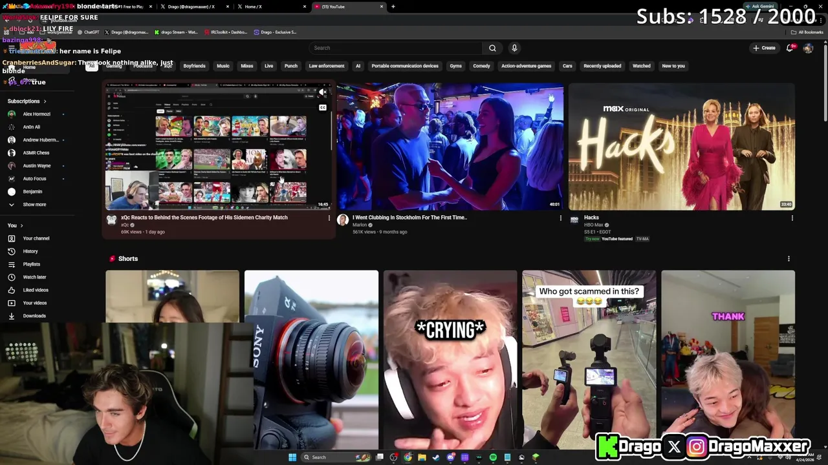
Task: Select the Music filter chip
Action: pos(223,66)
